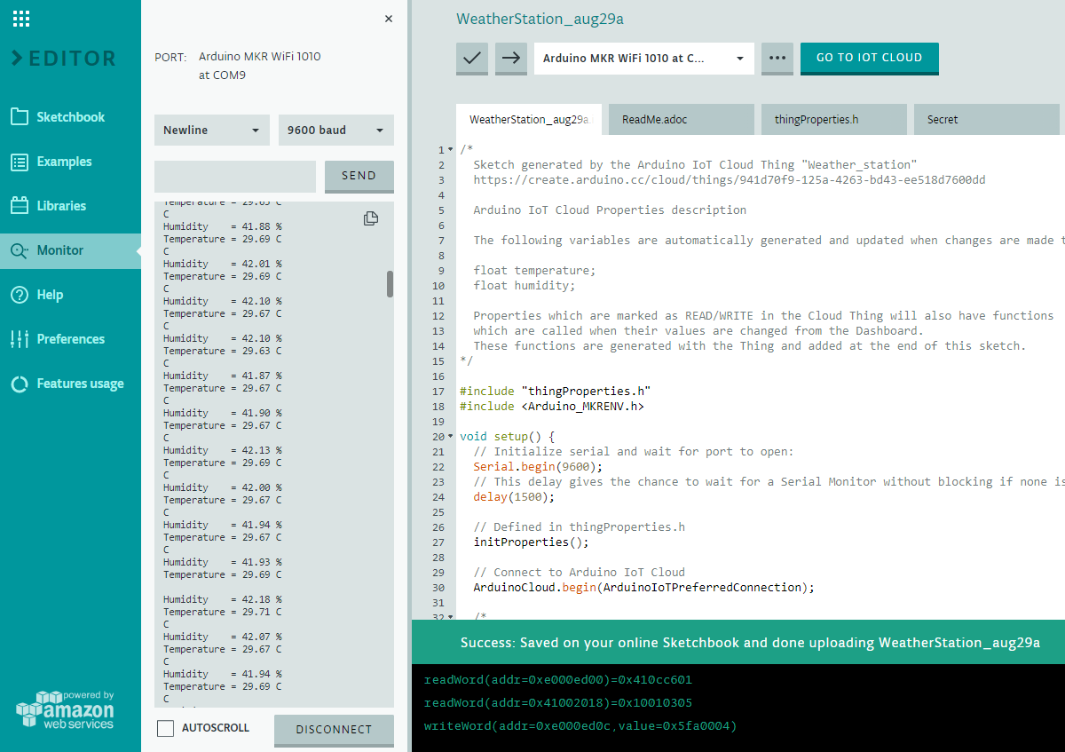1065x752 pixels.
Task: Open Sketchbook from the sidebar
Action: coord(70,117)
